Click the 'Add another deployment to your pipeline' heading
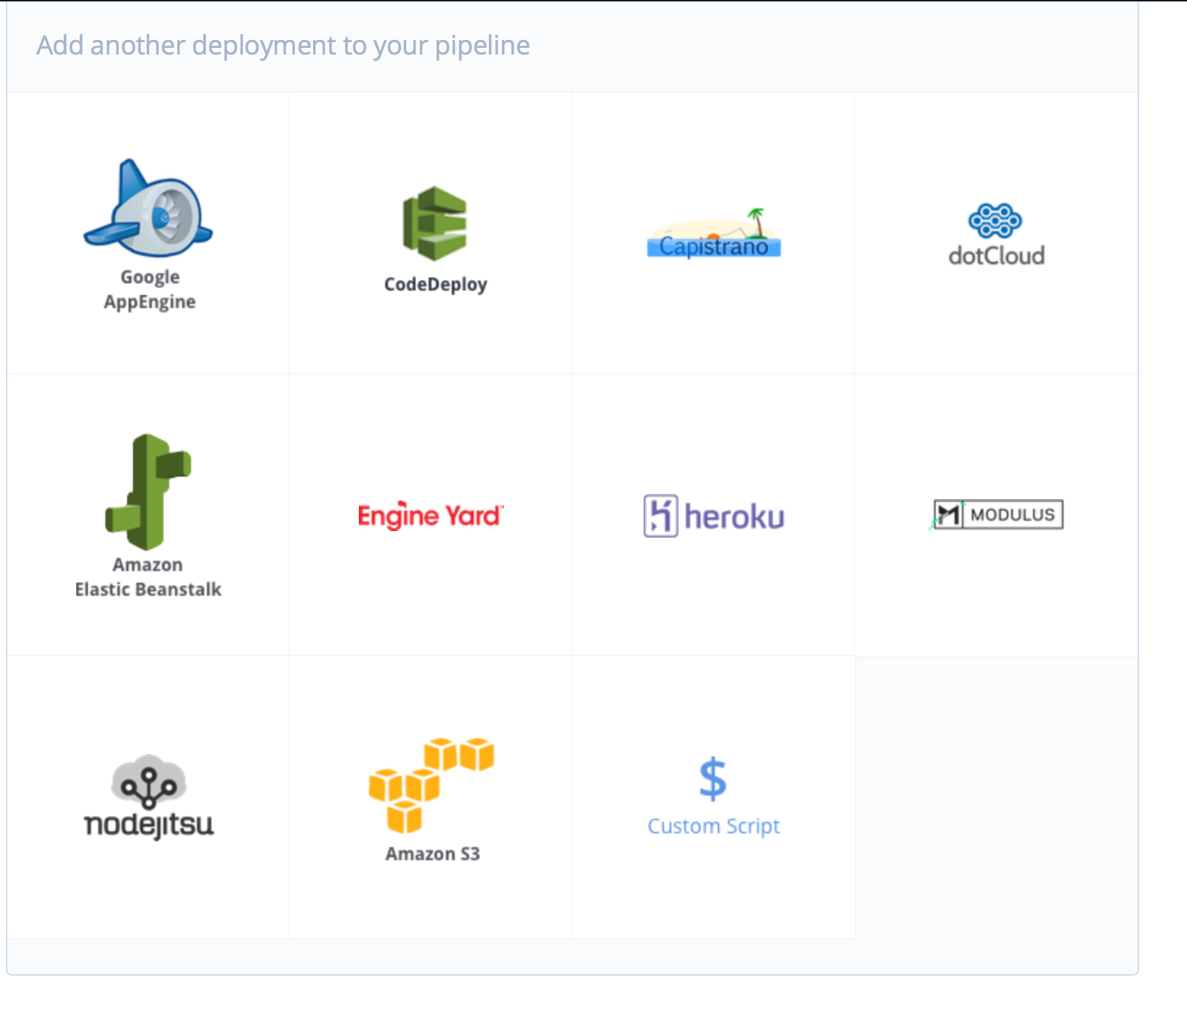 click(x=283, y=46)
